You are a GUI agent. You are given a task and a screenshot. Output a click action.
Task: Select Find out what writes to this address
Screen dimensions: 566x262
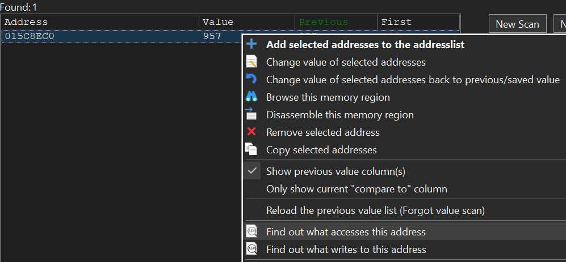(x=346, y=249)
